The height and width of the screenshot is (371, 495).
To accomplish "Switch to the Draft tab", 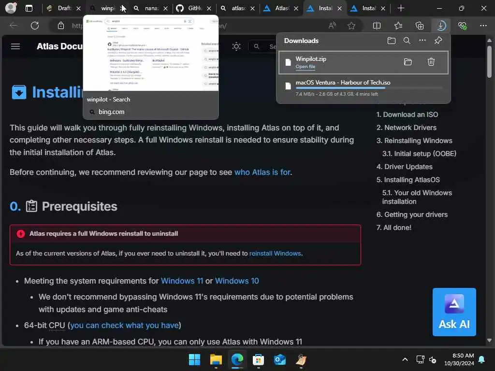I will [x=64, y=8].
